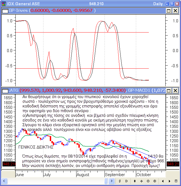
Task: Click the Daily periodicity label in title bar
Action: tap(158, 4)
